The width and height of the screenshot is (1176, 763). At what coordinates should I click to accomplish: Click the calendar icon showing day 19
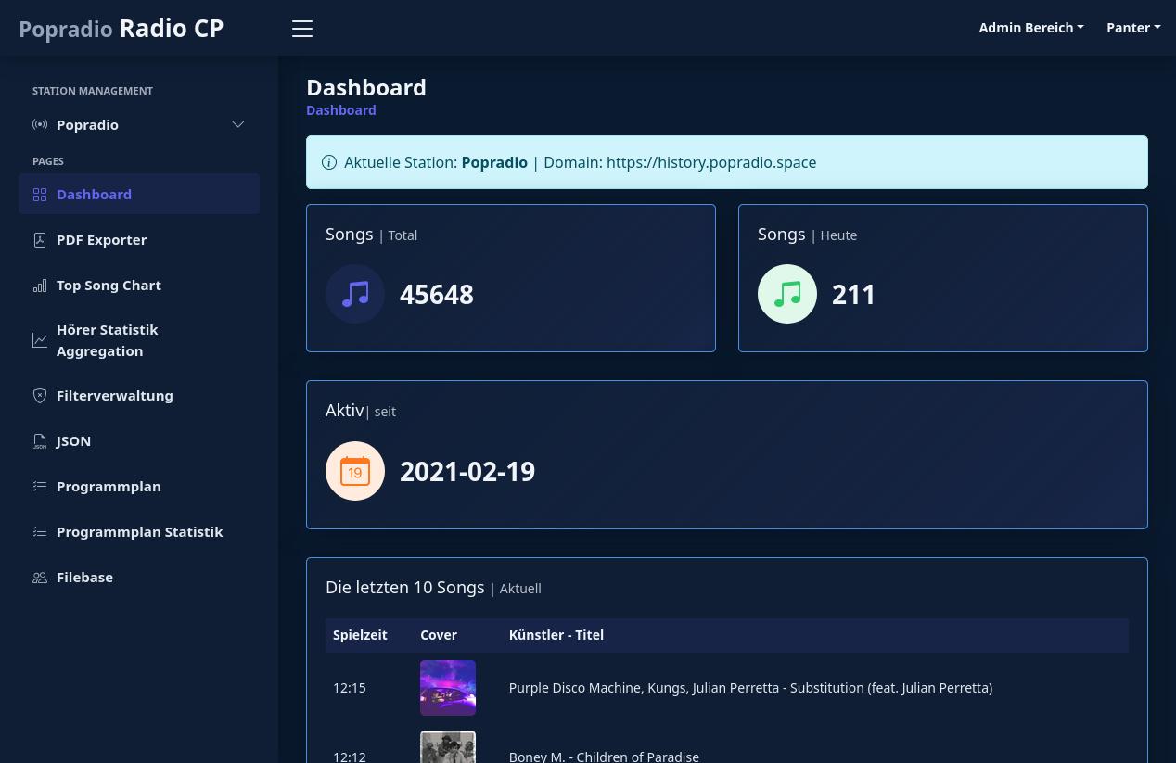click(355, 471)
